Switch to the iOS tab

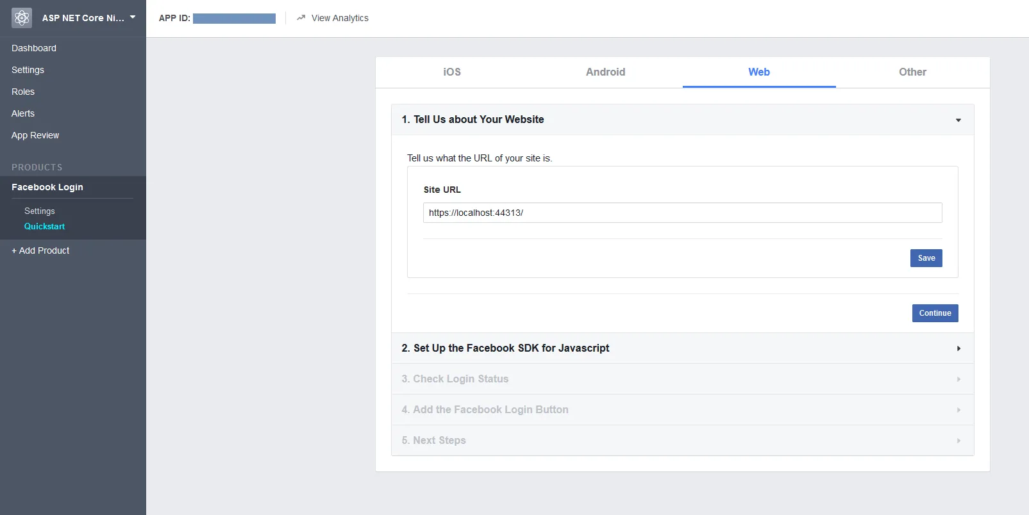[452, 72]
